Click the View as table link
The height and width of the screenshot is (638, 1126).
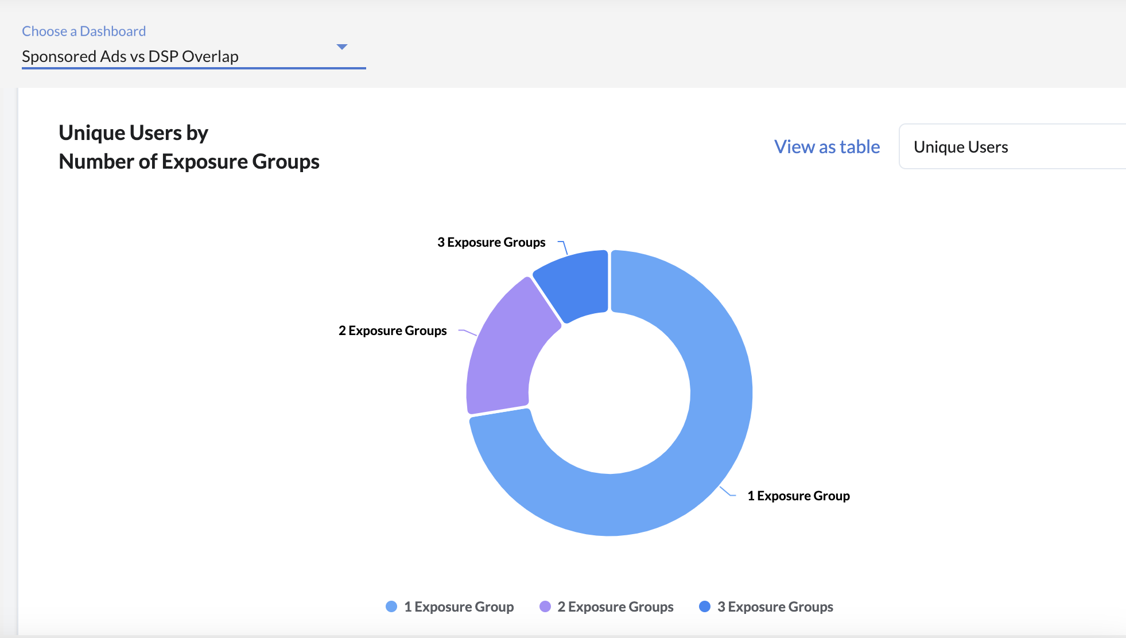click(x=826, y=147)
